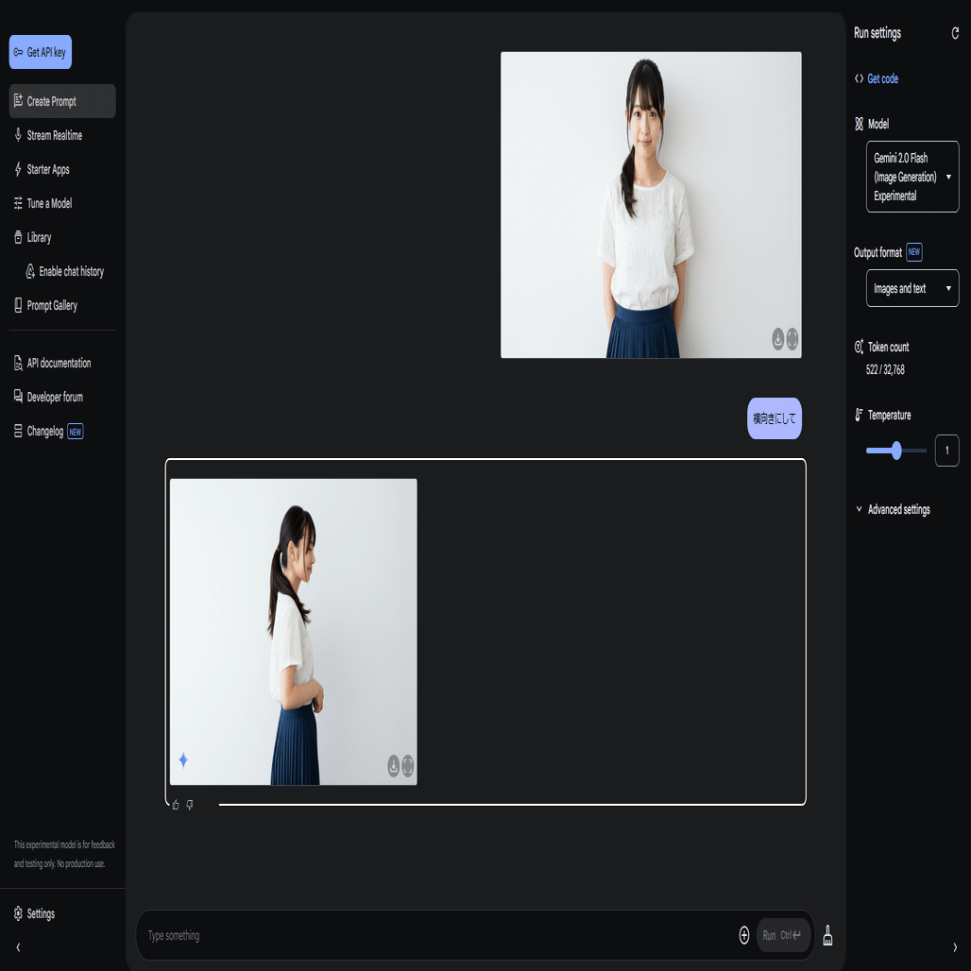Viewport: 971px width, 971px height.
Task: Open the Model selection dropdown
Action: click(911, 177)
